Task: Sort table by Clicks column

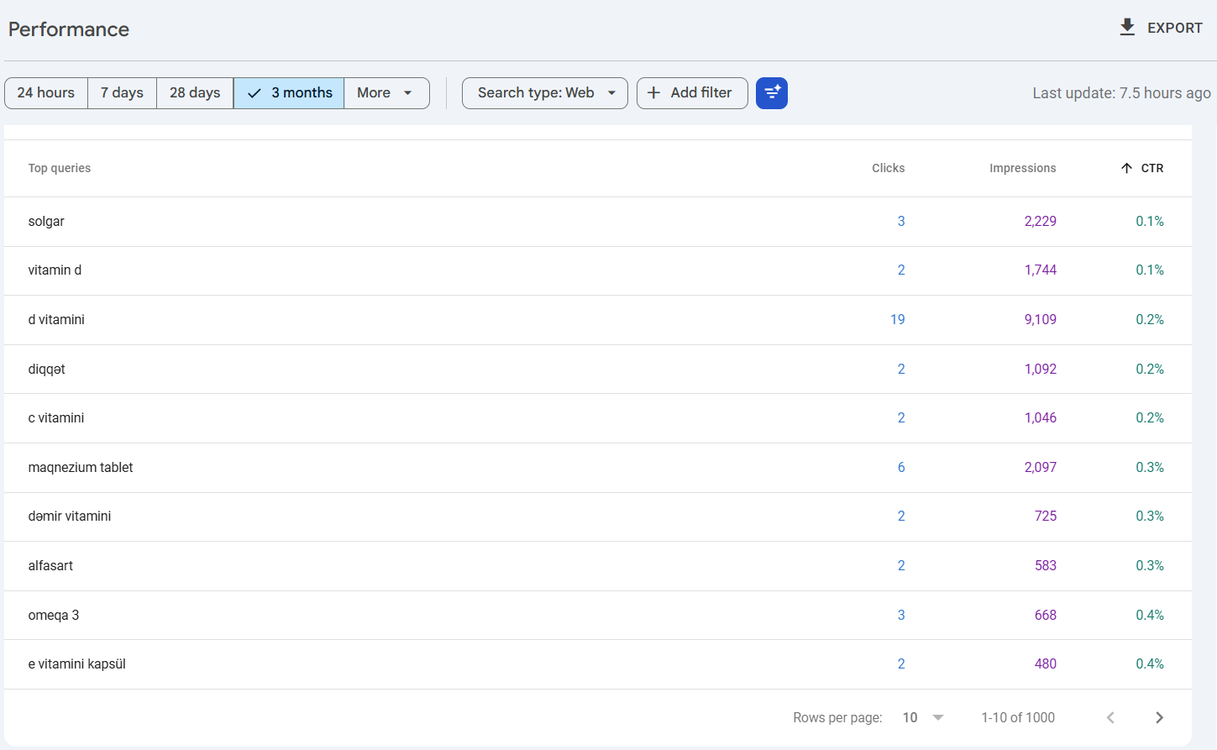Action: (888, 168)
